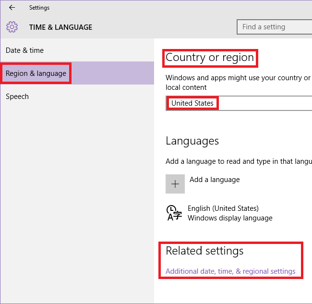
Task: Click the Country or region heading
Action: pyautogui.click(x=210, y=57)
